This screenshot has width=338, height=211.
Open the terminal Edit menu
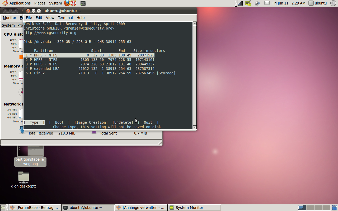click(x=39, y=18)
